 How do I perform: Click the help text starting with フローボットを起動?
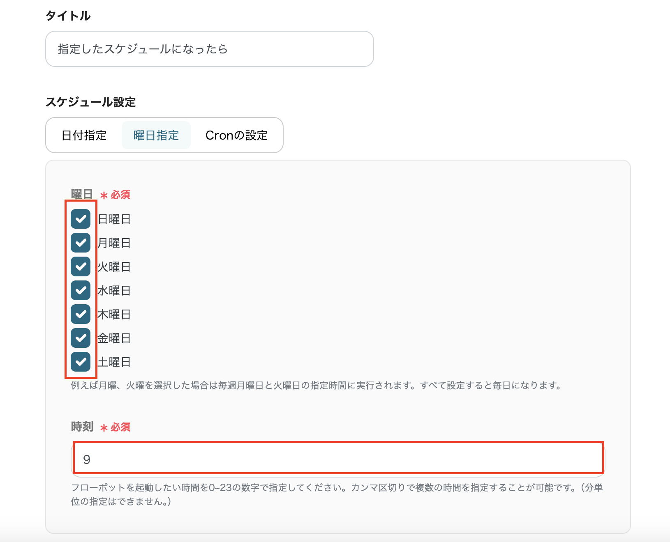coord(337,494)
